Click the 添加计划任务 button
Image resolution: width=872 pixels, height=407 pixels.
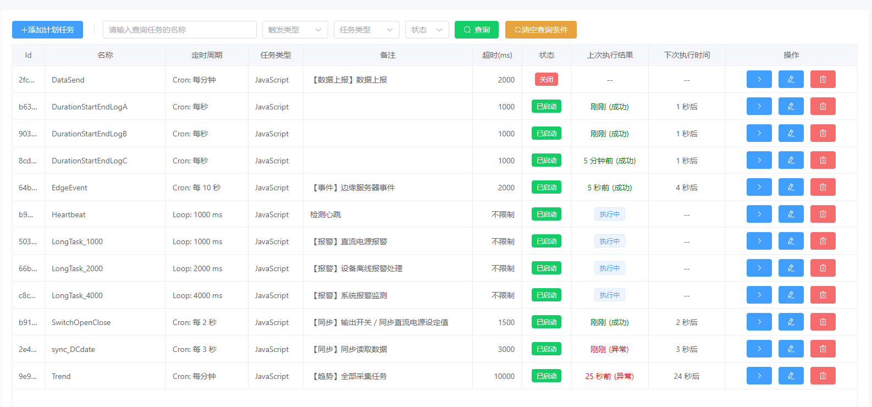47,30
